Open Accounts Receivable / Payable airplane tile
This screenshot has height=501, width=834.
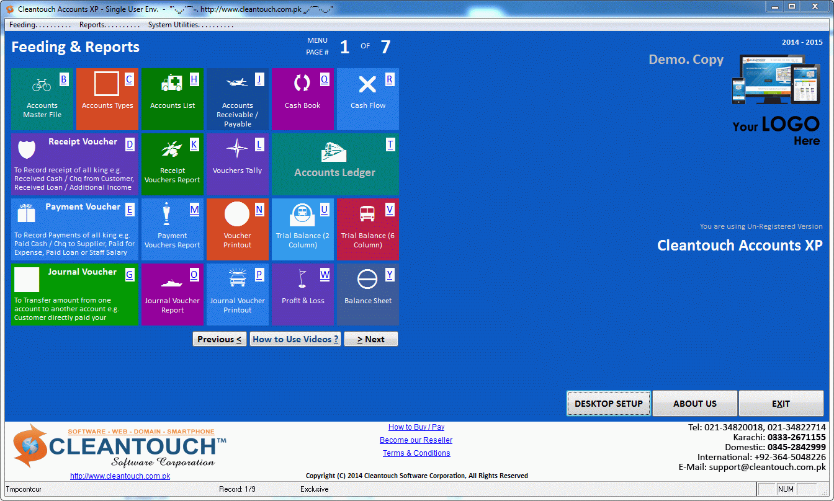(238, 99)
